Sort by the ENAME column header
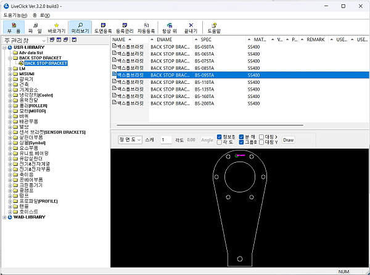 (171, 39)
